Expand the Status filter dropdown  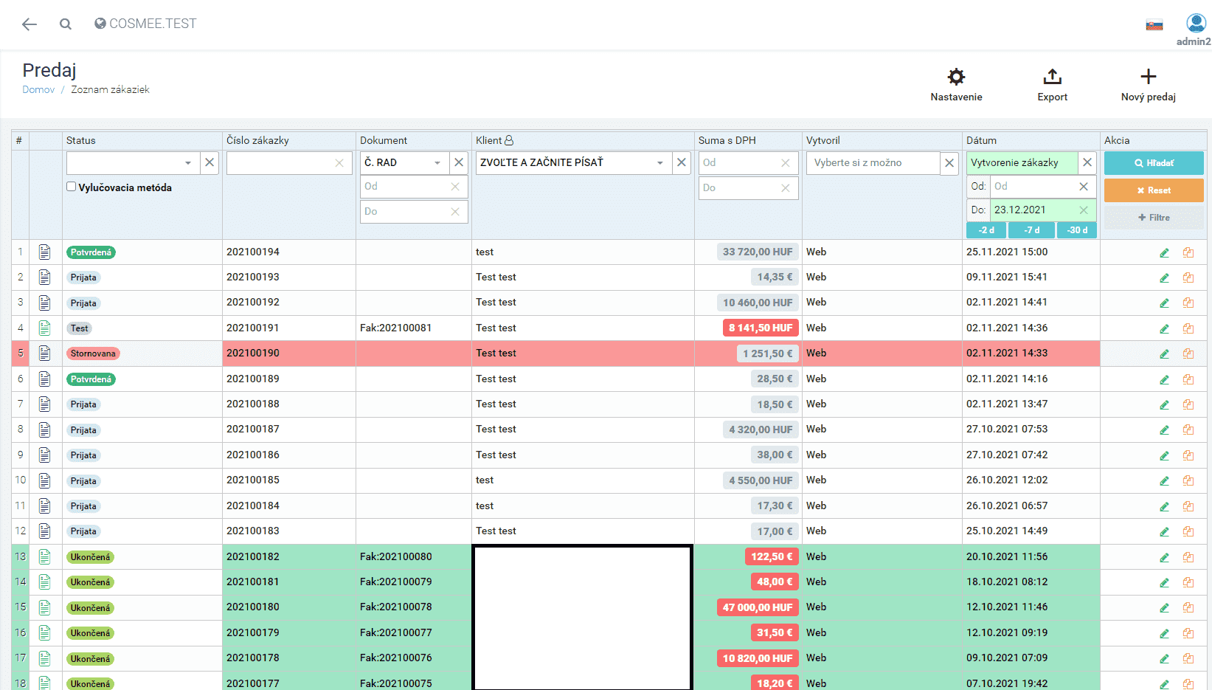coord(188,163)
